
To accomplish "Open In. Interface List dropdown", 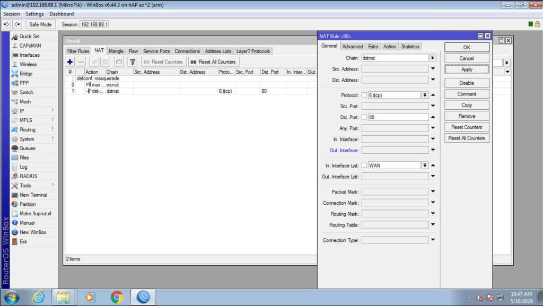I will (425, 166).
